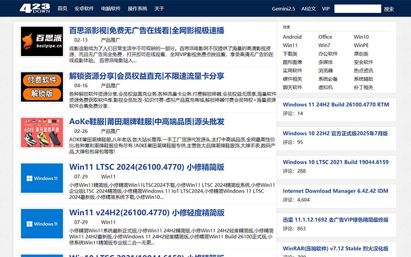Click 评论: 4,604 comment count
The width and height of the screenshot is (411, 257).
296,200
